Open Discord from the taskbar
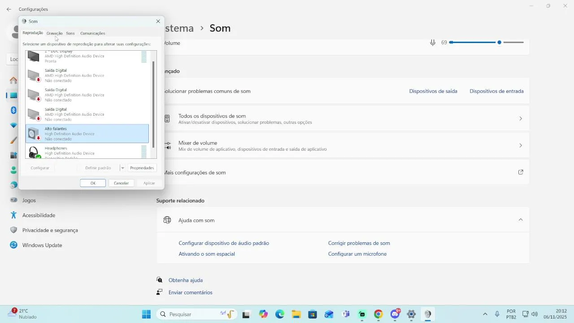574x323 pixels. (395, 314)
